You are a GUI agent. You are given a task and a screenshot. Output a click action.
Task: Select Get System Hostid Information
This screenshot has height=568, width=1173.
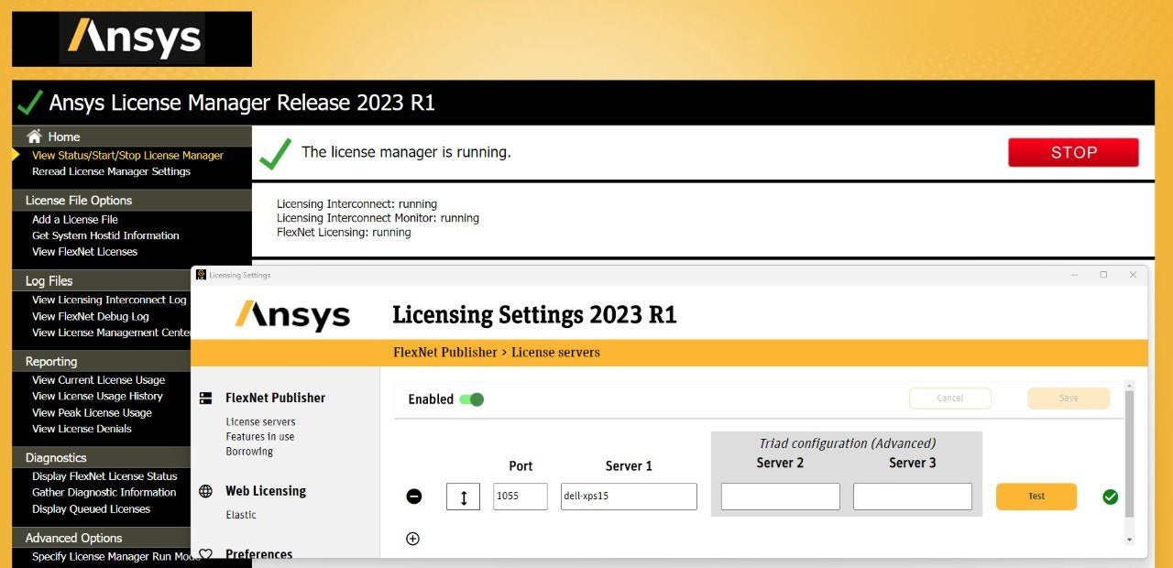pyautogui.click(x=105, y=235)
